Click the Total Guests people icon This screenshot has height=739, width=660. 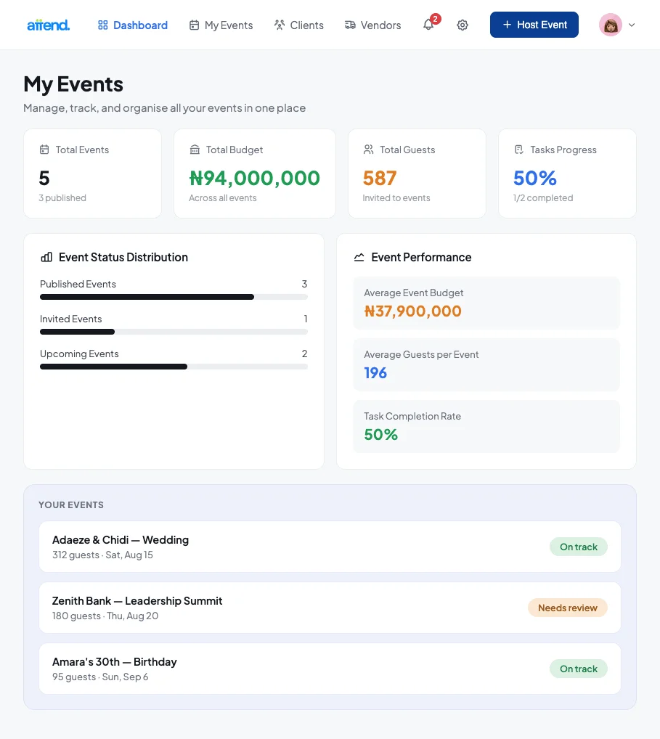pos(369,150)
